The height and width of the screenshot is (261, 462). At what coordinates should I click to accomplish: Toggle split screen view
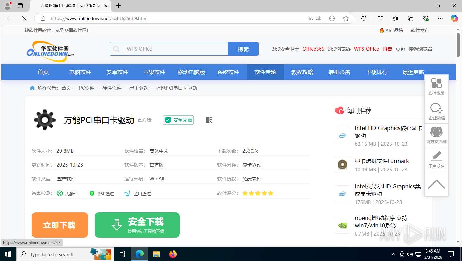(380, 18)
